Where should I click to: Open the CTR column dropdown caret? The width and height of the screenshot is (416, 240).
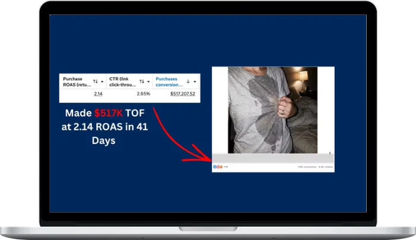(148, 81)
